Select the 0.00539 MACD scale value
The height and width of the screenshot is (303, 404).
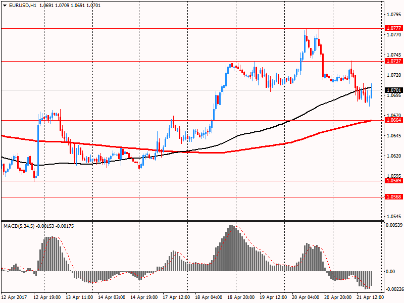(394, 225)
